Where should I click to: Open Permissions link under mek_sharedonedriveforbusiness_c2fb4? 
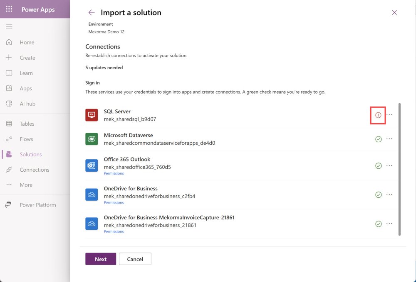(x=114, y=202)
